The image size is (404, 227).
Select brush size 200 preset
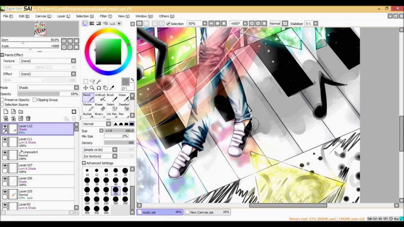(x=97, y=201)
